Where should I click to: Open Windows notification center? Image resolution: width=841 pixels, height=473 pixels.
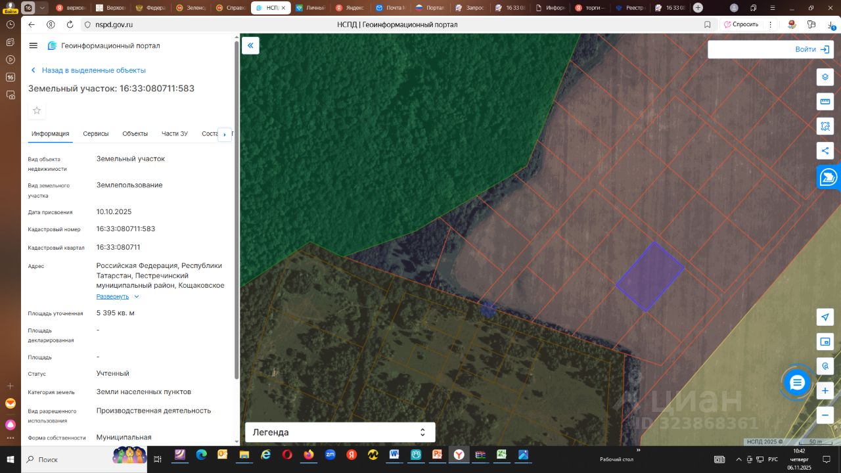point(826,459)
